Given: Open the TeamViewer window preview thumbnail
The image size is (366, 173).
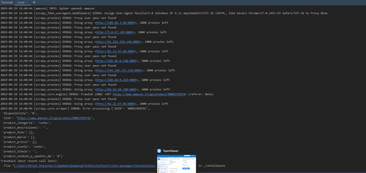Looking at the screenshot, I should click(x=176, y=164).
